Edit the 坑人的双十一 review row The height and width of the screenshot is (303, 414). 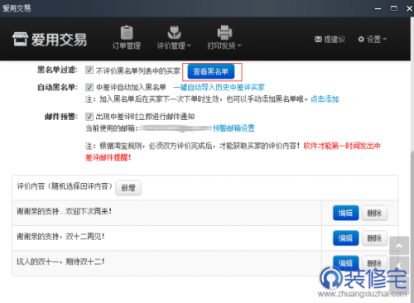[346, 262]
